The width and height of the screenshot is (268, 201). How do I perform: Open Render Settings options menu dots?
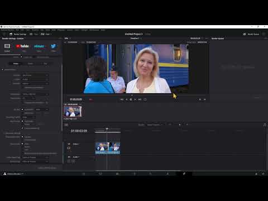60,39
